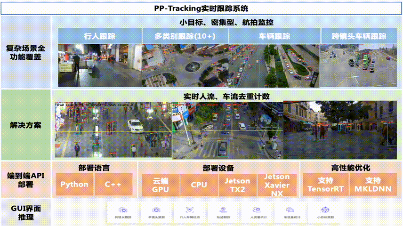
Task: Click the 支持 TensorRT optimization box
Action: click(326, 185)
